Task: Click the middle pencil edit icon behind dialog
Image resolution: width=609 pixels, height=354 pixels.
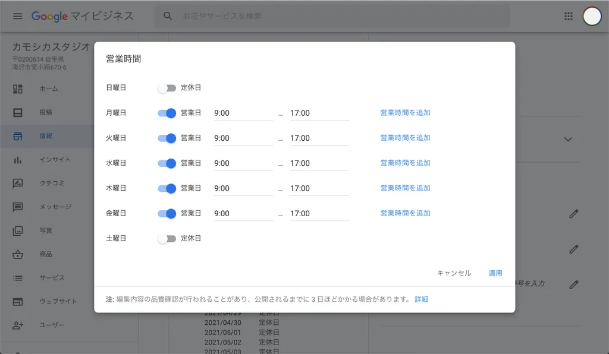Action: [574, 249]
